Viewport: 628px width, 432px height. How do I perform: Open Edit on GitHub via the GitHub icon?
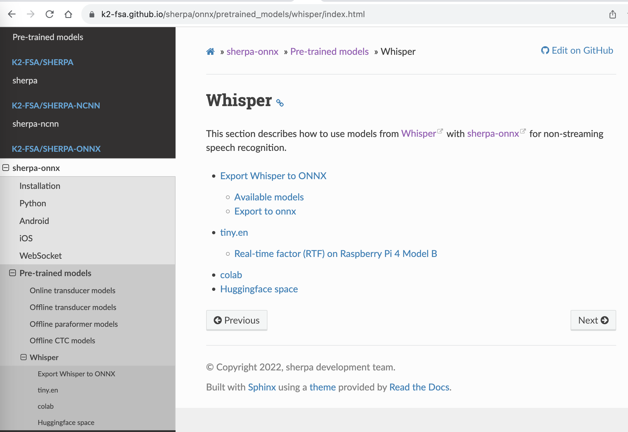point(545,50)
